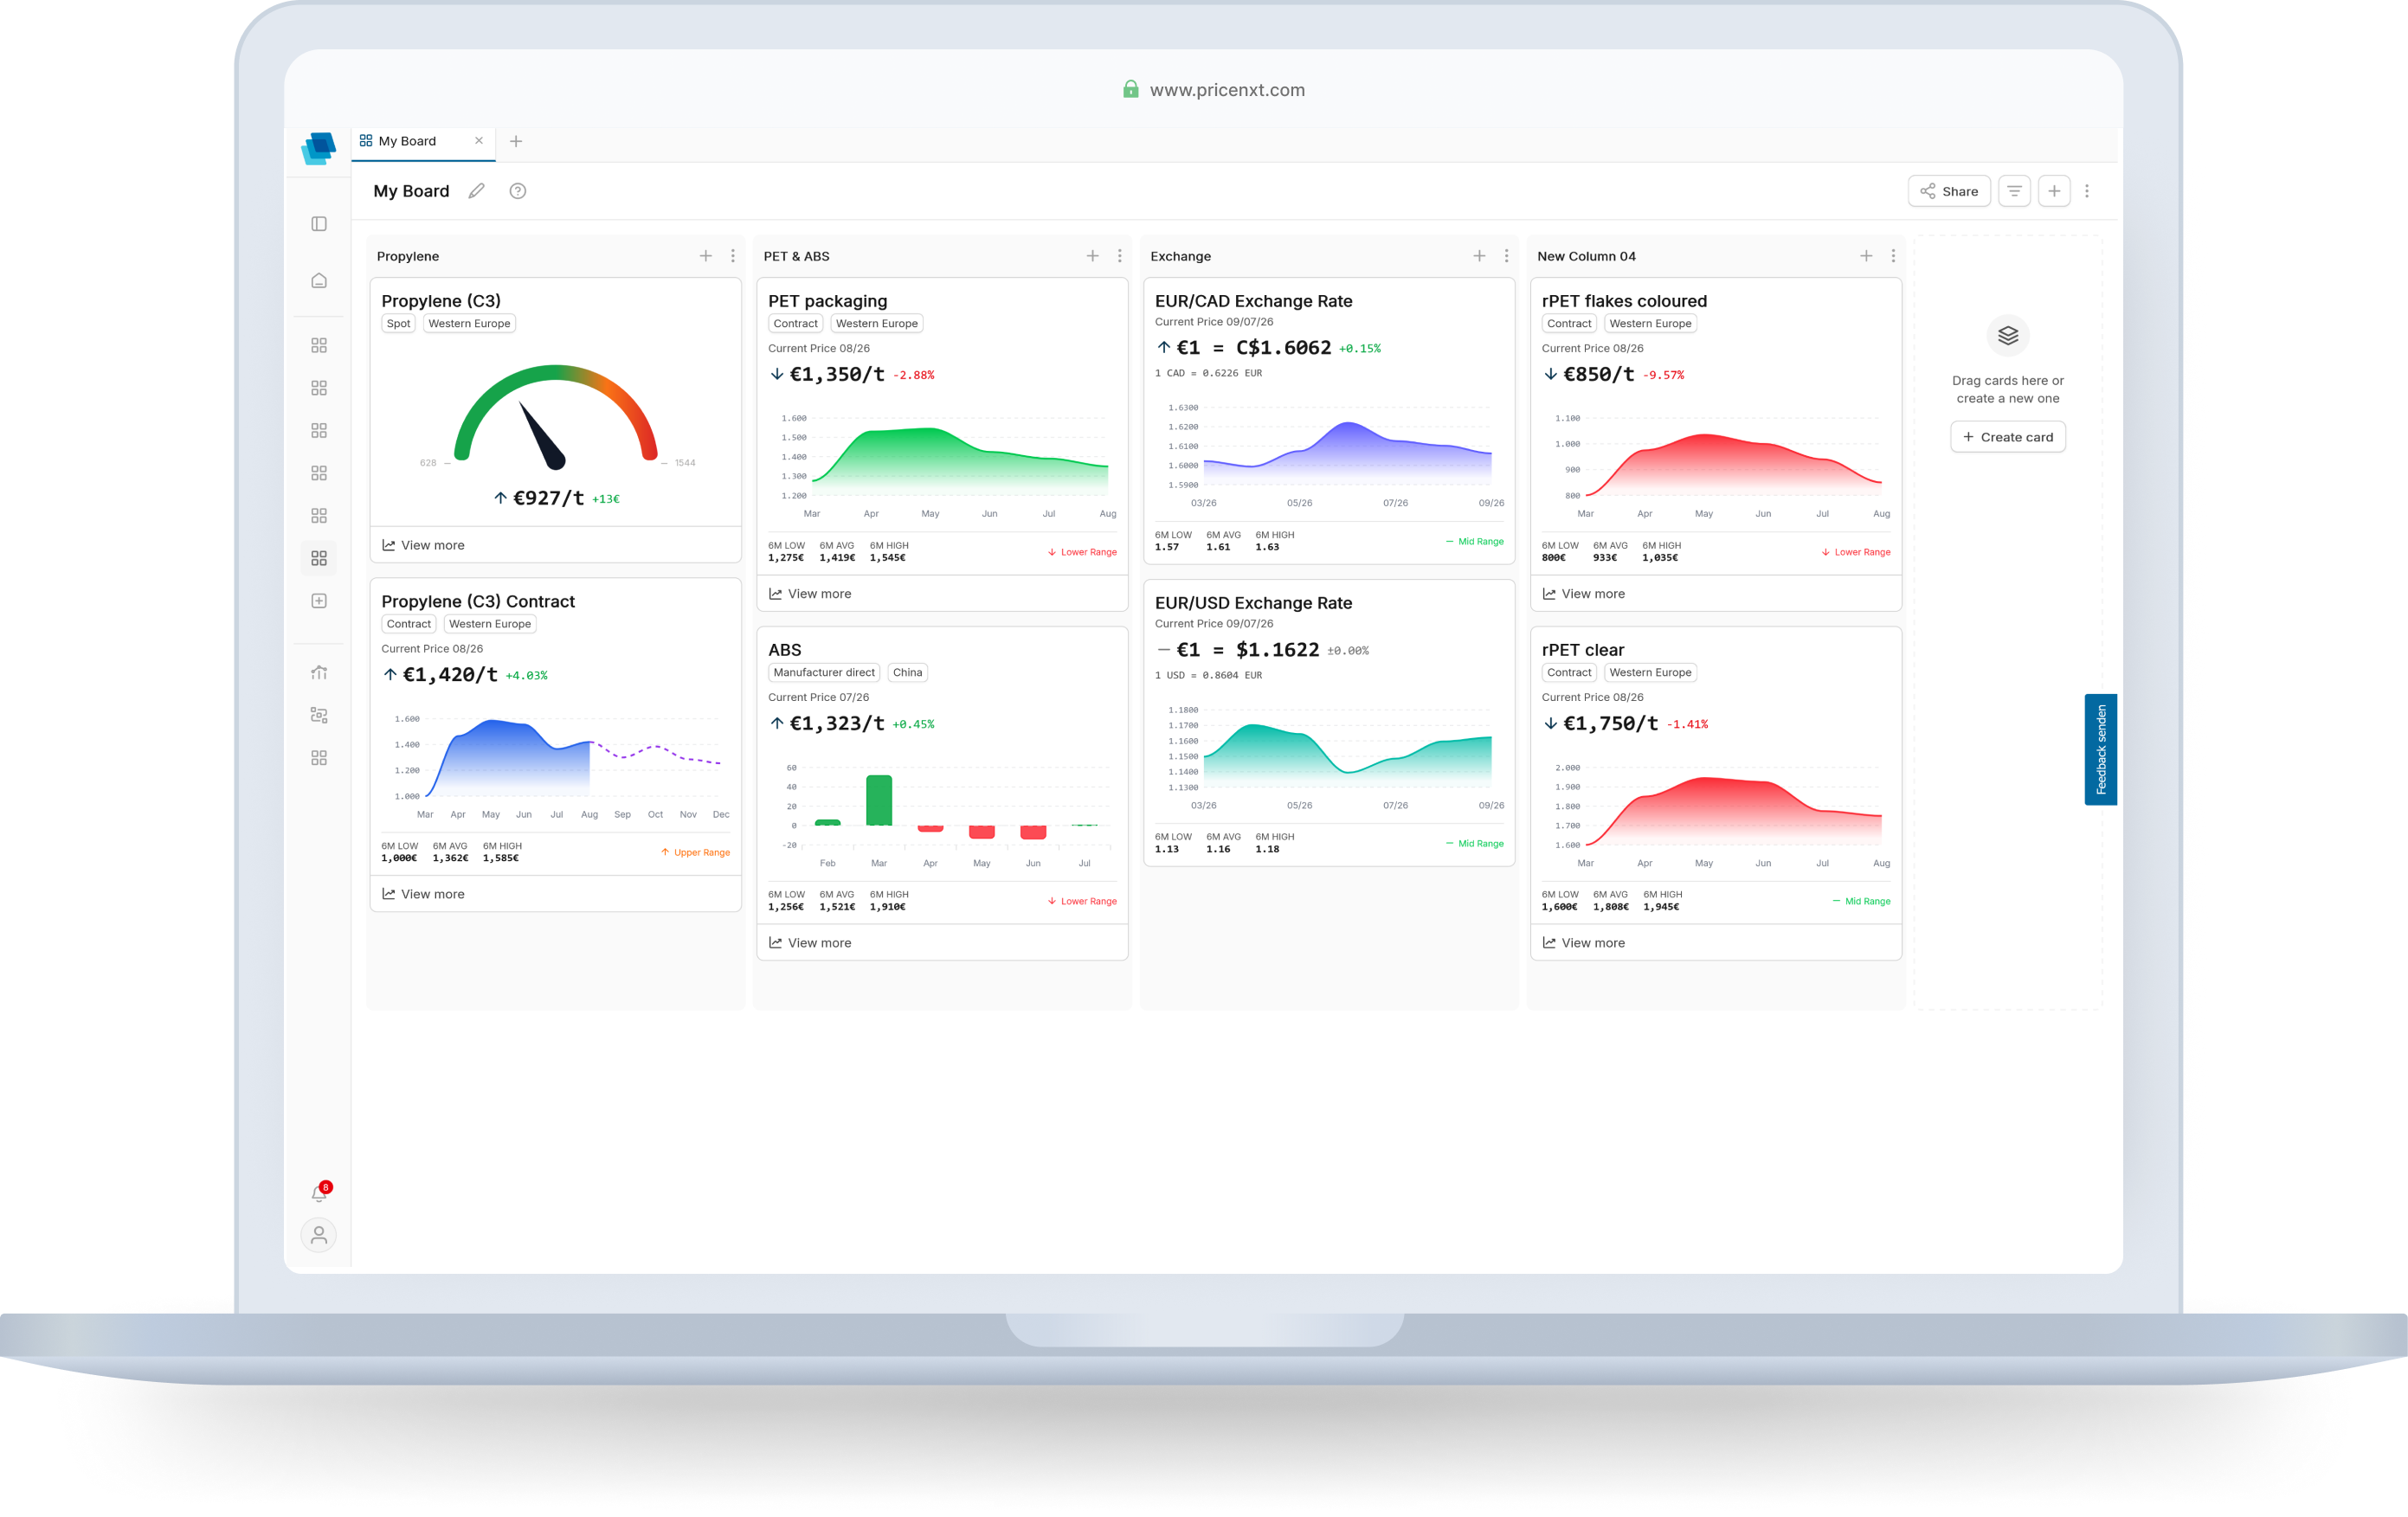Click the add-board plus sidebar icon

319,601
